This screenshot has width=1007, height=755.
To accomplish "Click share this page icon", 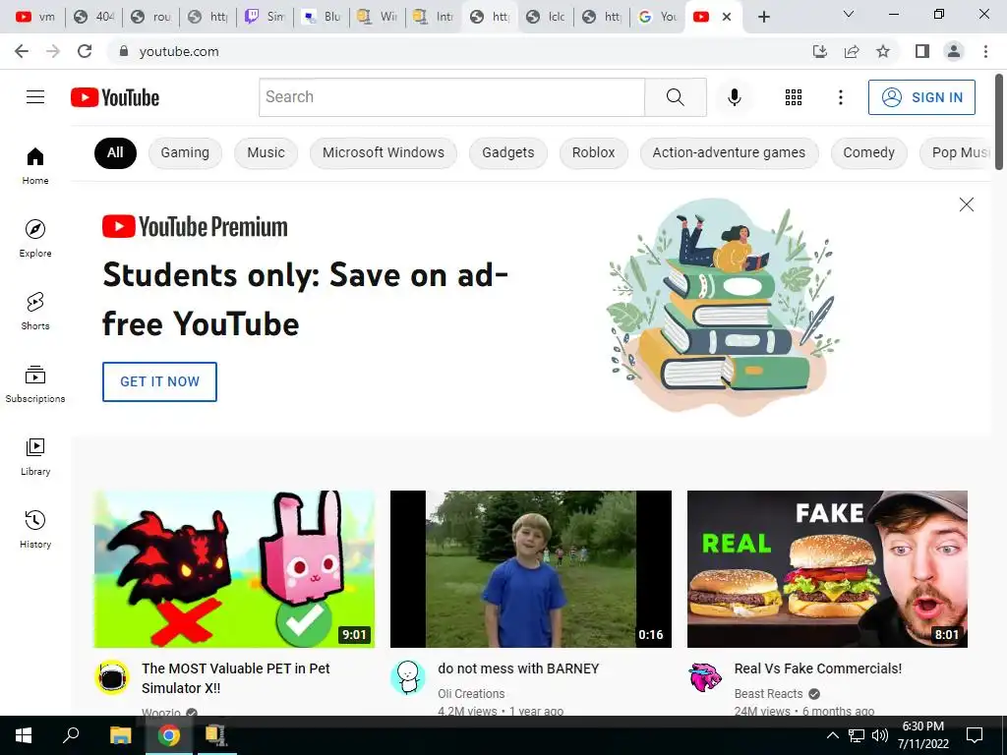I will tap(852, 51).
